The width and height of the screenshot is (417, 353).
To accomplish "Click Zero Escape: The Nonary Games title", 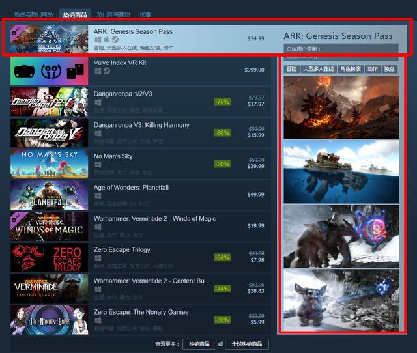I will tap(141, 312).
